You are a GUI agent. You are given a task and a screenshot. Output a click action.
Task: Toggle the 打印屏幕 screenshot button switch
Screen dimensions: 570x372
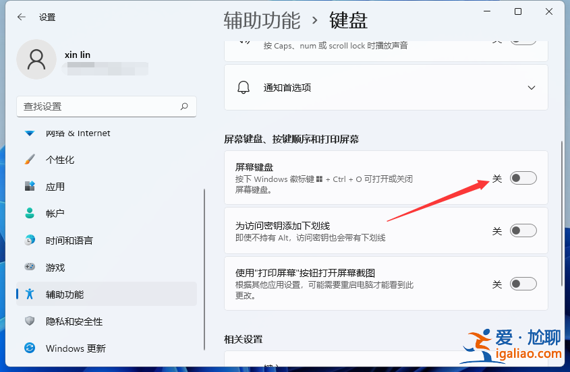coord(523,284)
